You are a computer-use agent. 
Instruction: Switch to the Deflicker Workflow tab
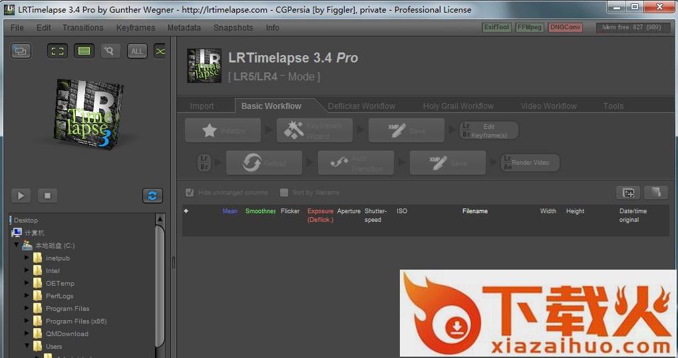point(361,106)
